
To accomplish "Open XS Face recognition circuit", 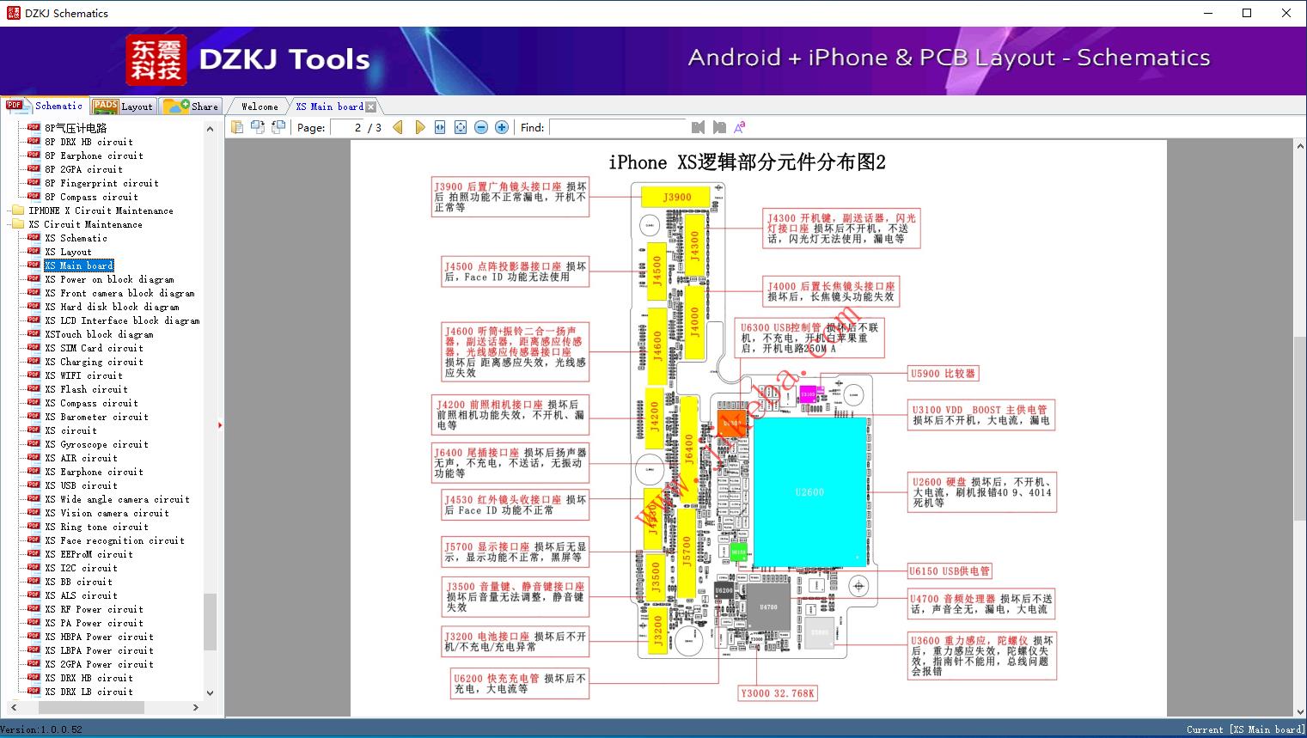I will 115,540.
